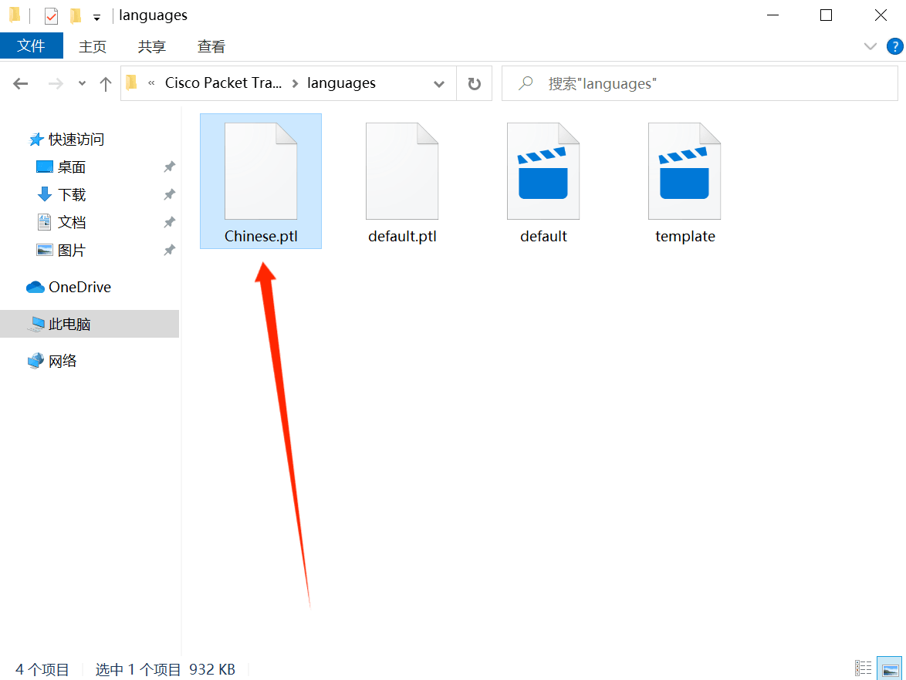Screen dimensions: 906x680
Task: Maximize the languages window
Action: tap(827, 15)
